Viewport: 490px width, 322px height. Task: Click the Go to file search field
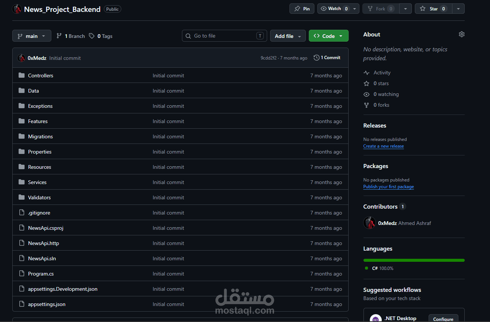(224, 36)
